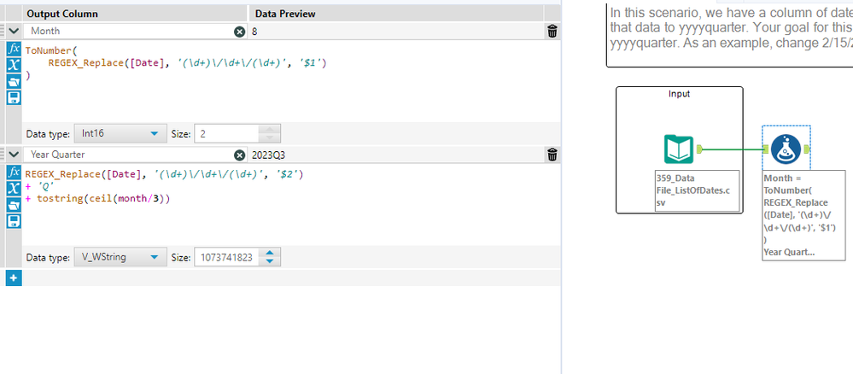Delete the Month expression
This screenshot has height=374, width=853.
point(552,32)
